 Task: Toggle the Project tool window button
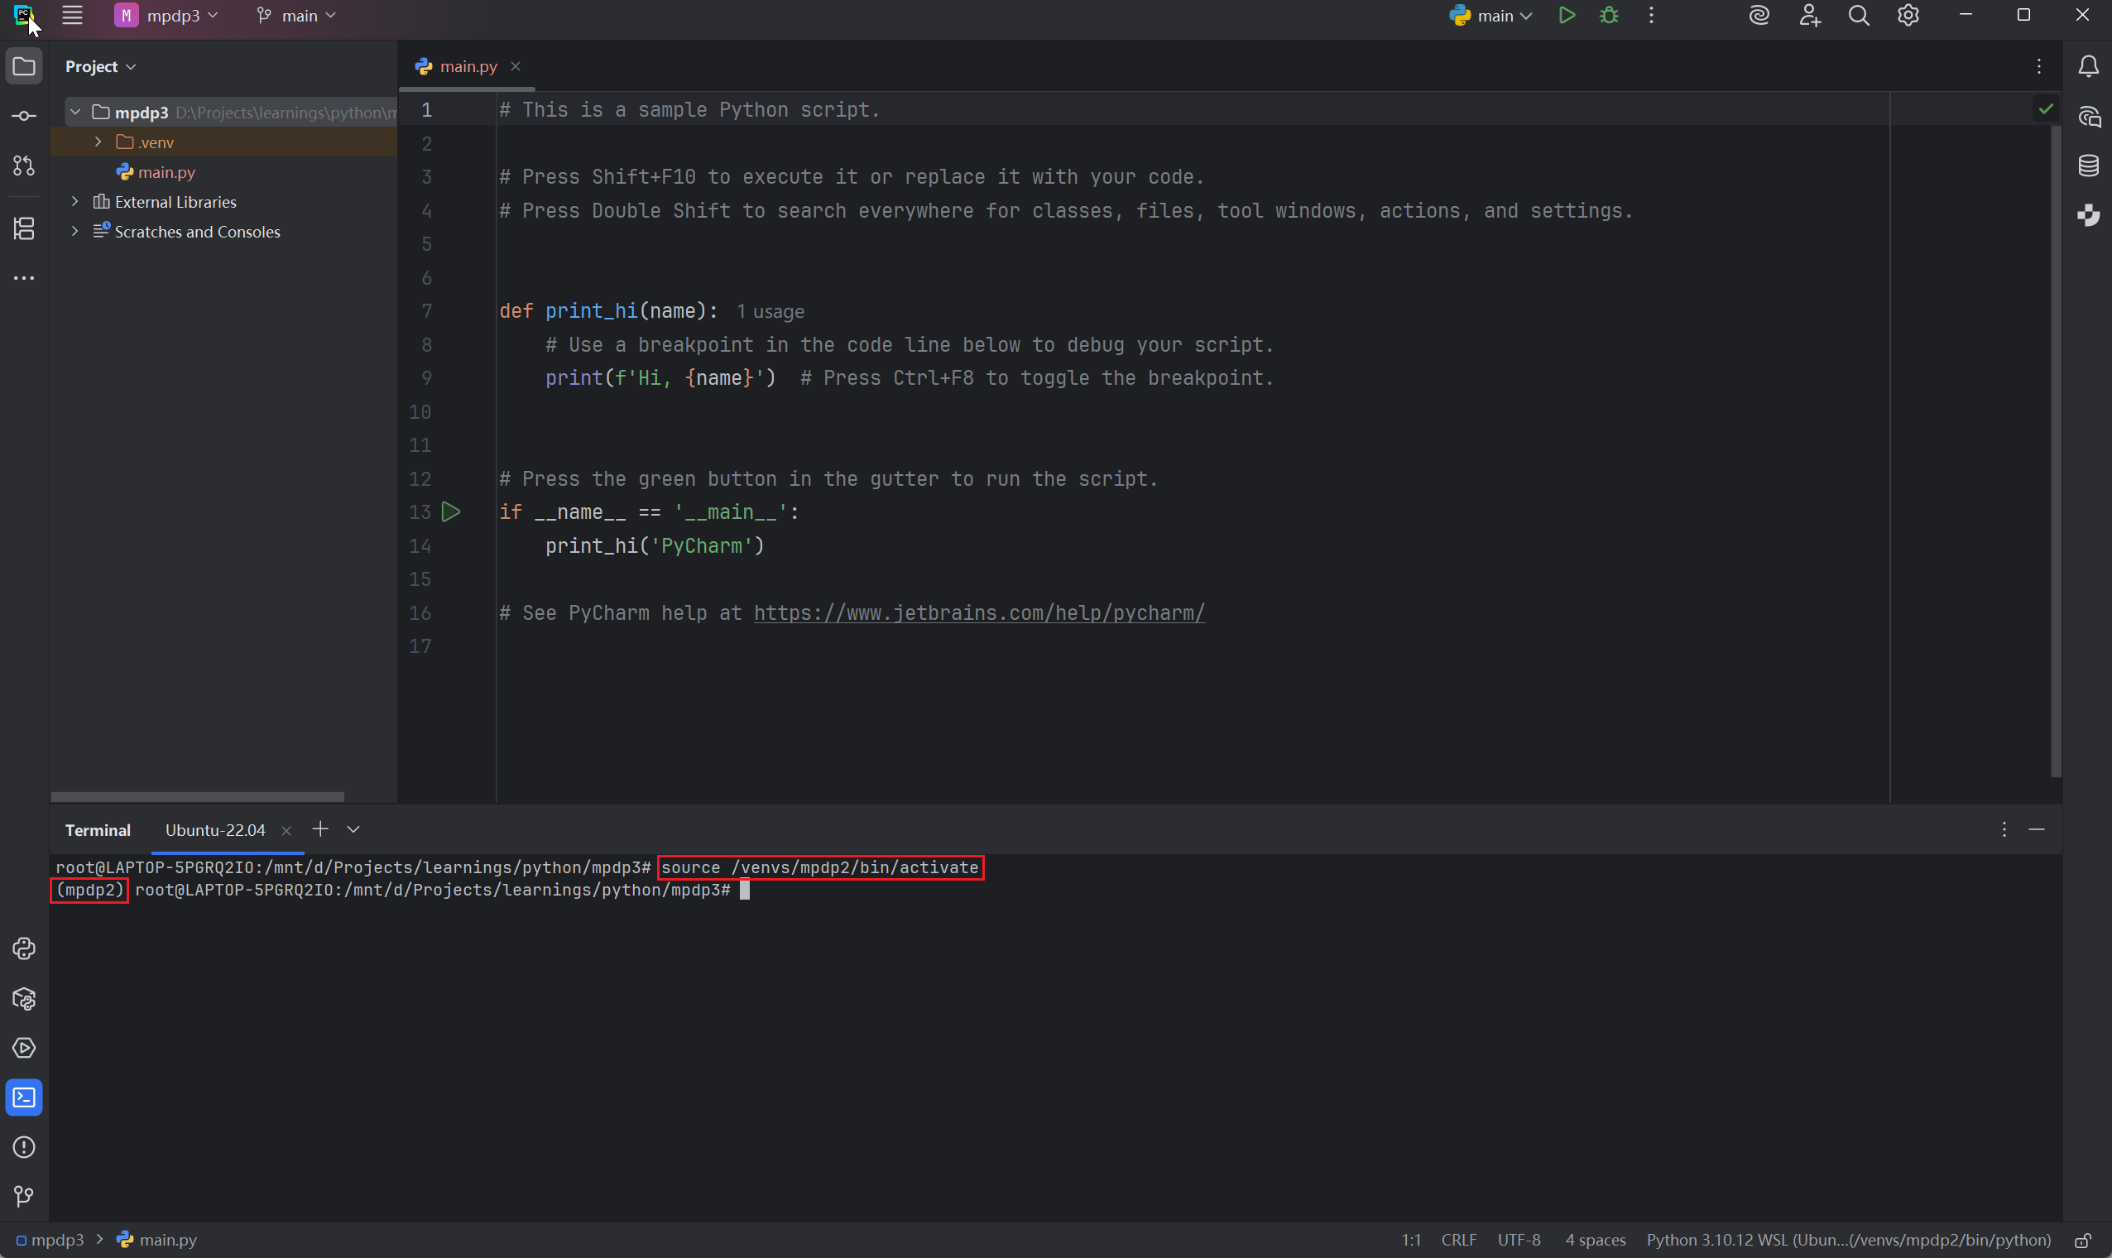pyautogui.click(x=24, y=66)
